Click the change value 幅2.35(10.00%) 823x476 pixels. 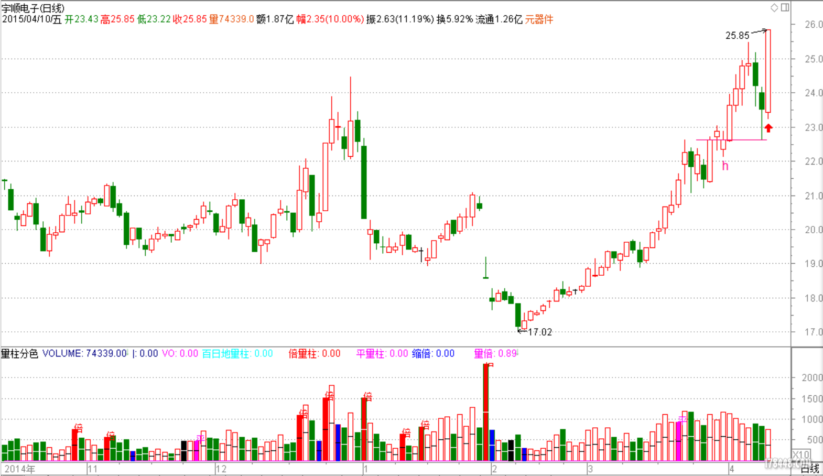click(x=330, y=19)
